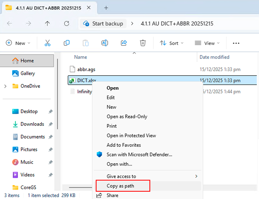Unpin Downloads using its pin icon
259x199 pixels.
tap(50, 124)
